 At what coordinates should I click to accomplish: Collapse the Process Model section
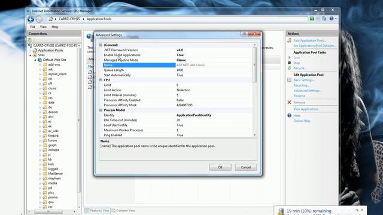click(x=101, y=110)
